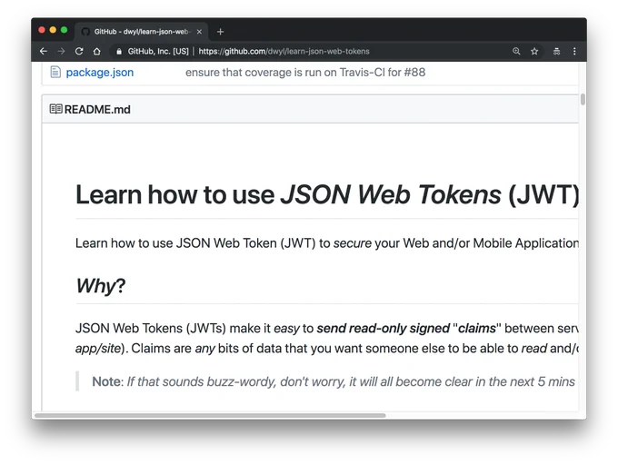Click the Note blockquote text
This screenshot has width=618, height=464.
[x=333, y=381]
